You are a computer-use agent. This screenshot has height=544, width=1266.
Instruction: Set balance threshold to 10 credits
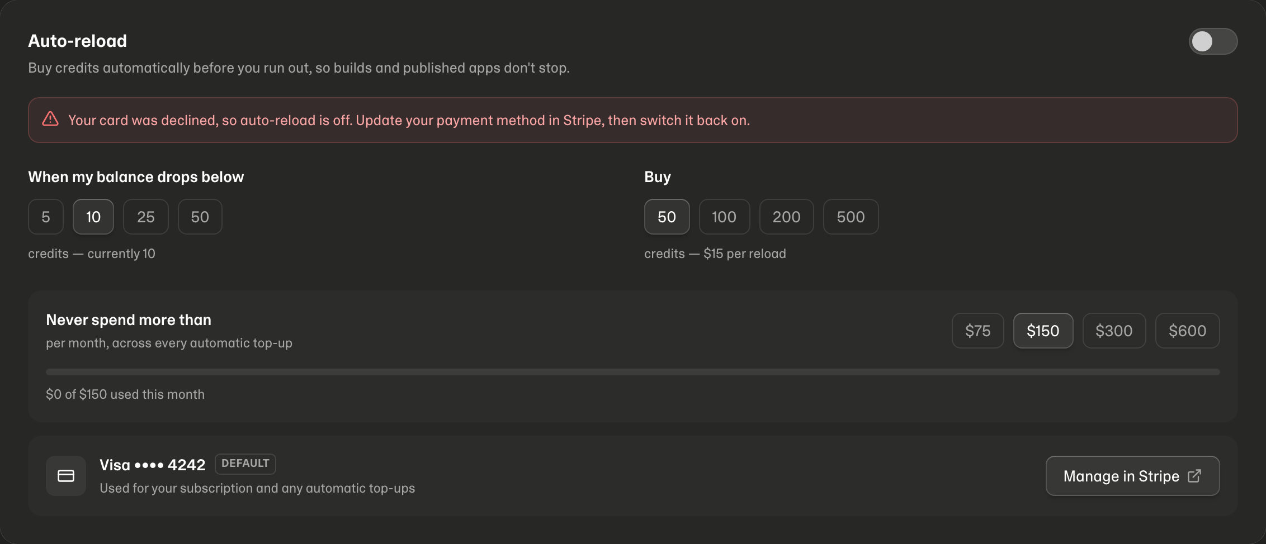click(x=93, y=217)
